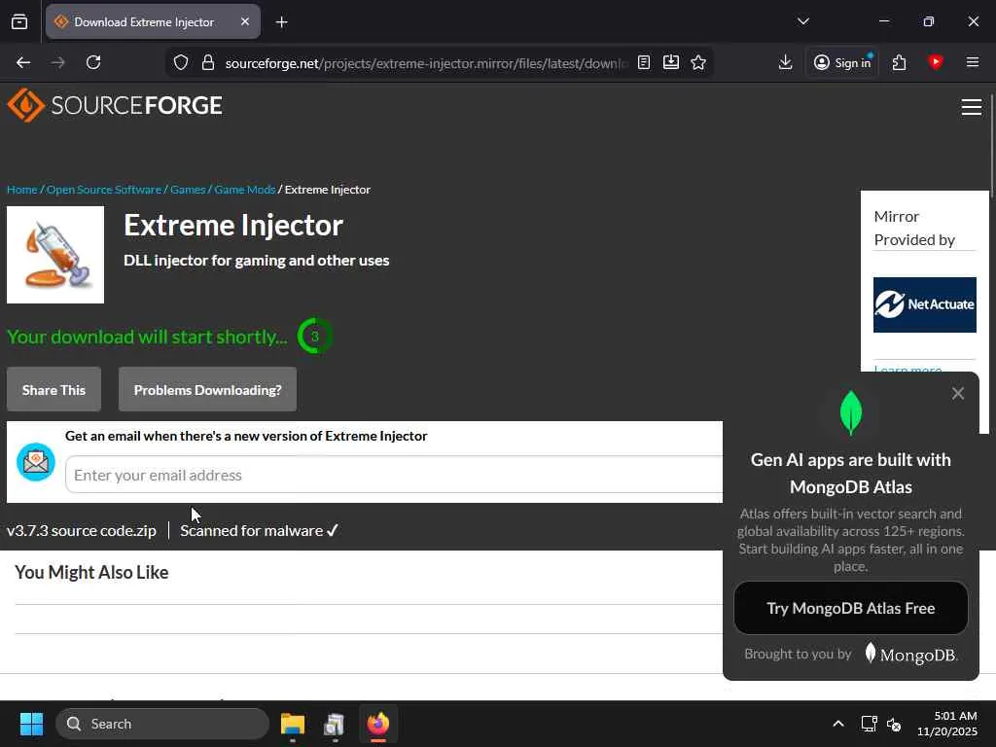The image size is (996, 747).
Task: Open Firefox downloads panel
Action: click(x=785, y=62)
